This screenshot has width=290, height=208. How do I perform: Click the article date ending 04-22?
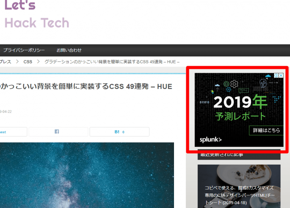point(6,111)
